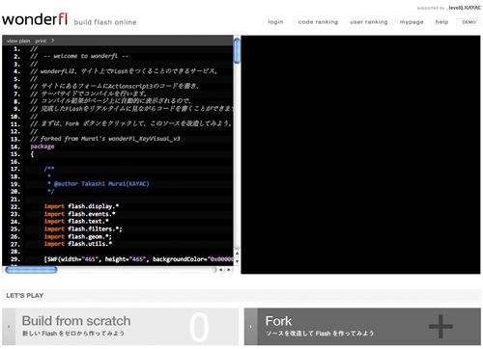Click the plus icon on Fork panel
Viewport: 483px width, 349px height.
[x=440, y=326]
